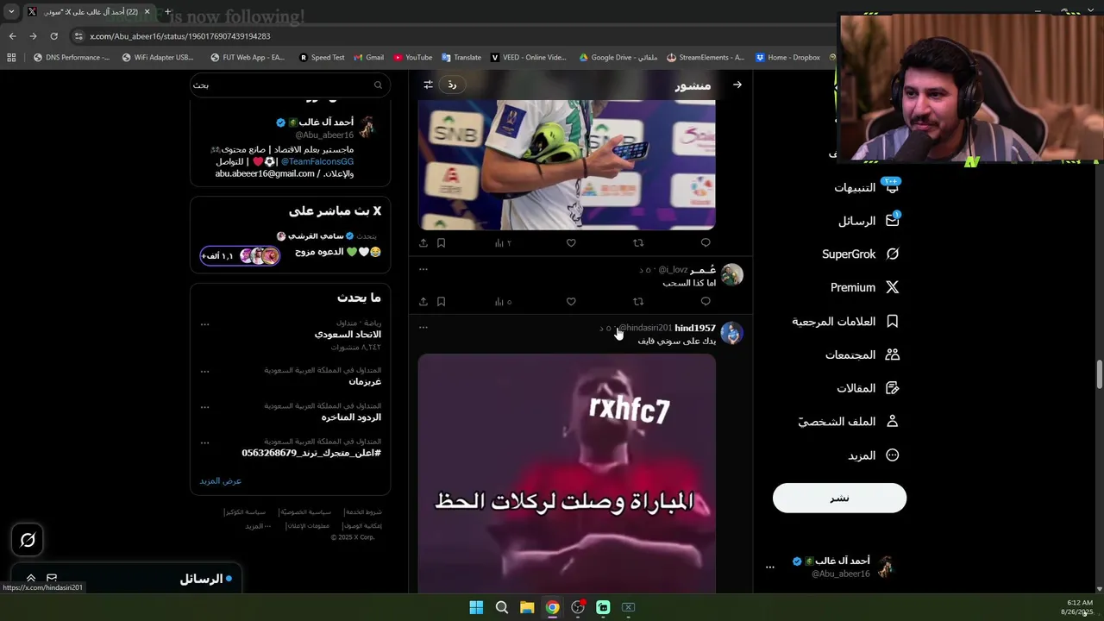
Task: Open the i_lovz user avatar
Action: pyautogui.click(x=731, y=274)
